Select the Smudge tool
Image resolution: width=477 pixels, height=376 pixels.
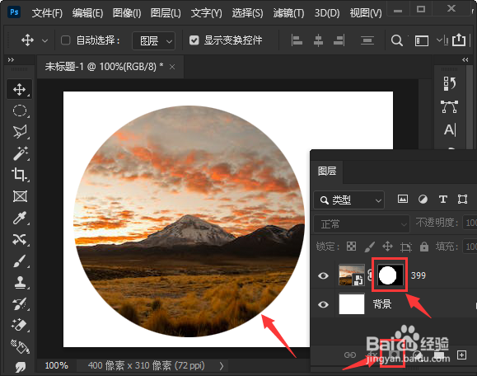click(x=20, y=367)
